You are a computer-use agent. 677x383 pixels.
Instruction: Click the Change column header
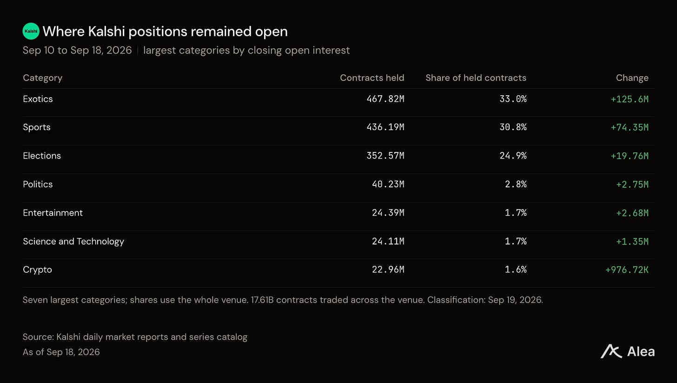click(x=632, y=78)
